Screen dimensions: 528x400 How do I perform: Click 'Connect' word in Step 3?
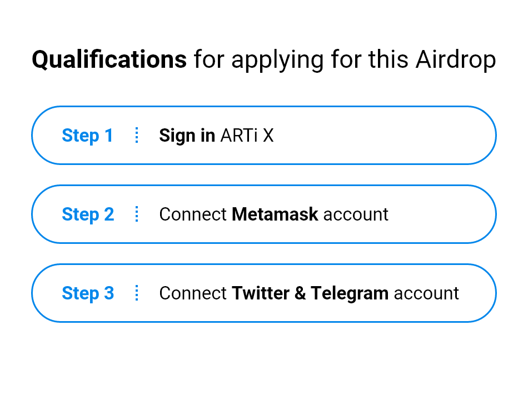tap(193, 293)
